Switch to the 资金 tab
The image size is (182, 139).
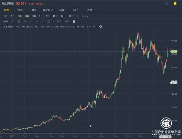pos(90,10)
